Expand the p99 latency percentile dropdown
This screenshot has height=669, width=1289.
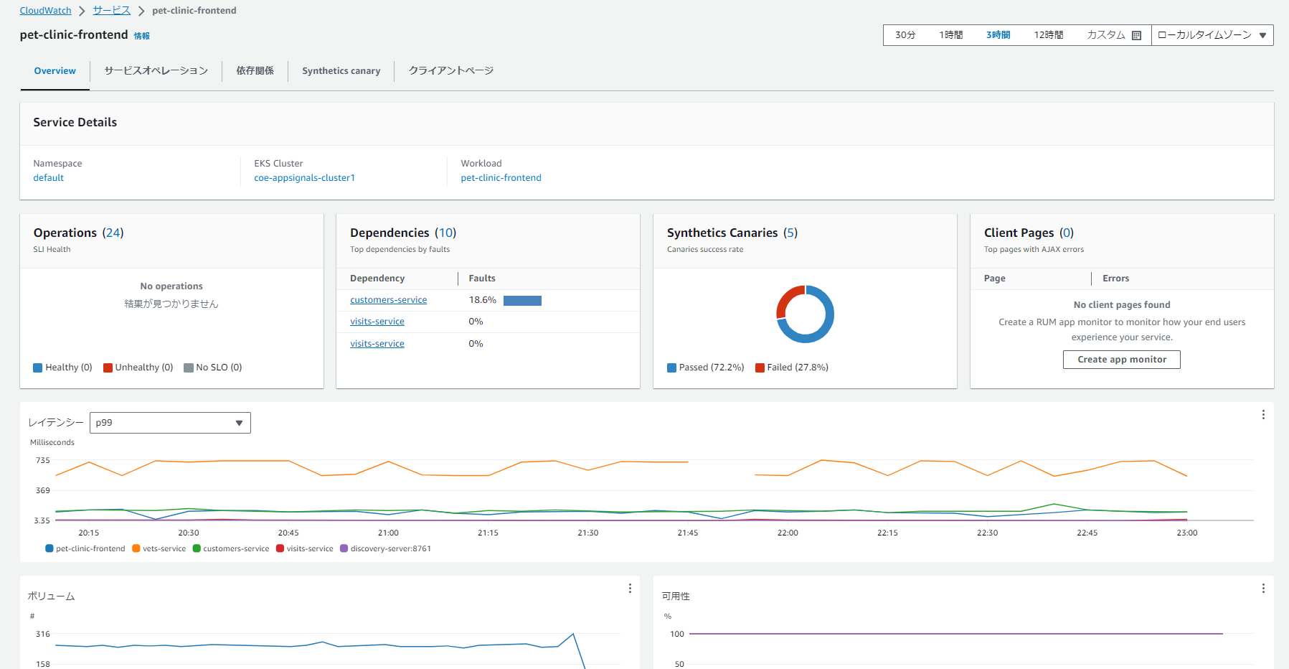pyautogui.click(x=170, y=423)
